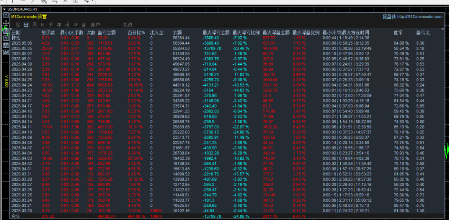The image size is (449, 220).
Task: Open the http://MTCommander.com link
Action: 420,17
